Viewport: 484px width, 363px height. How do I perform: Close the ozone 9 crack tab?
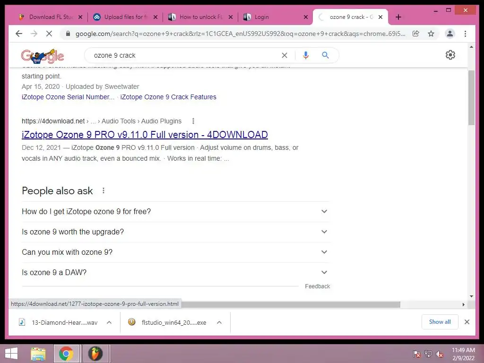[380, 17]
